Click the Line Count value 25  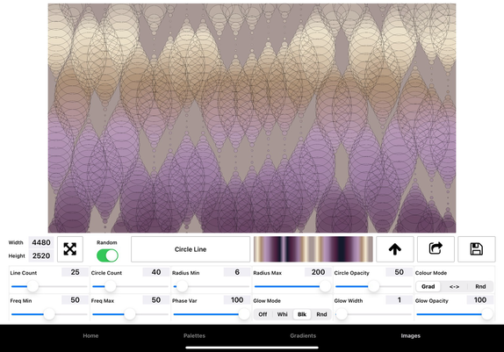75,272
